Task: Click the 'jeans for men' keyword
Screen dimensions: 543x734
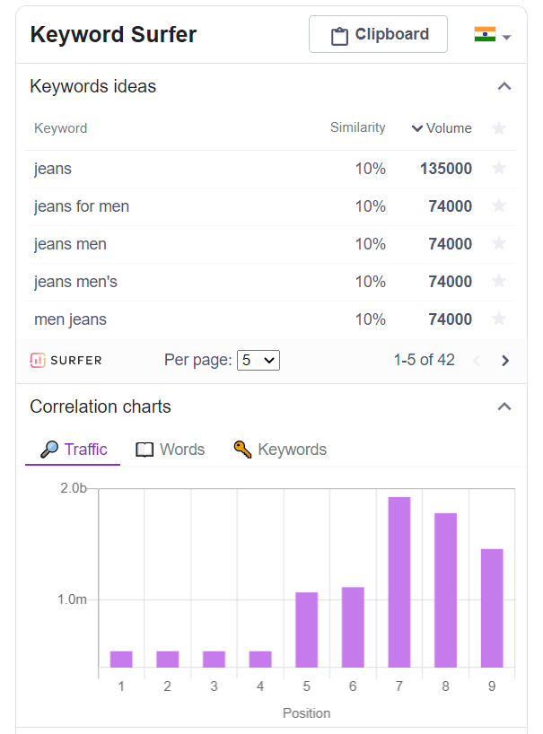Action: pyautogui.click(x=82, y=206)
